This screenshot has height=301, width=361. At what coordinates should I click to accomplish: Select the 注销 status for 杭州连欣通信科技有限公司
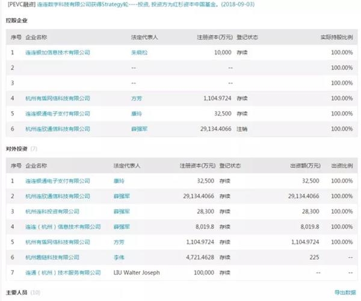click(x=242, y=129)
